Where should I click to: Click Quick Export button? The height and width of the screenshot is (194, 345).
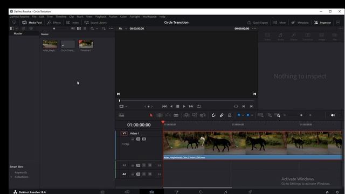pyautogui.click(x=258, y=23)
